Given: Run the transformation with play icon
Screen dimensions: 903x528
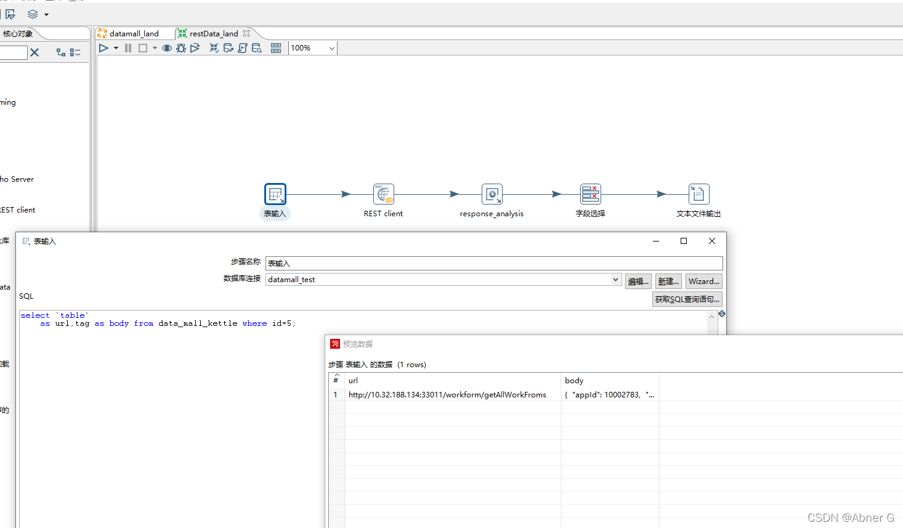Looking at the screenshot, I should point(103,48).
